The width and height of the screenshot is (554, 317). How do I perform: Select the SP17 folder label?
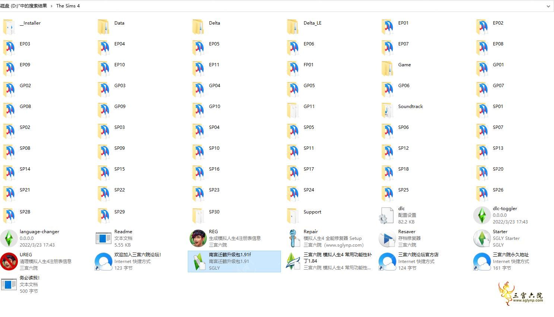pyautogui.click(x=308, y=169)
